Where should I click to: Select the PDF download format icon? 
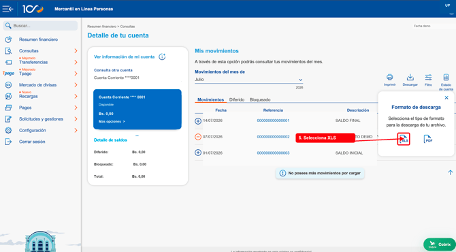pos(427,139)
